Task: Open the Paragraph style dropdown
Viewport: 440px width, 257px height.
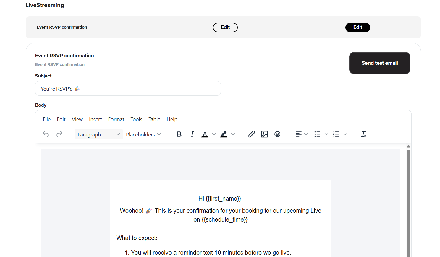Action: click(x=98, y=134)
